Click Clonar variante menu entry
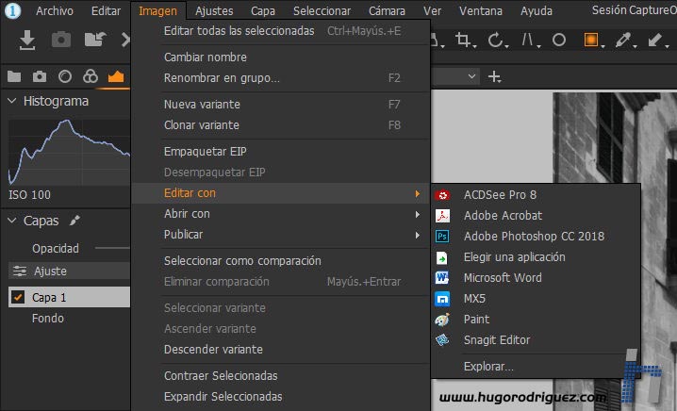Image resolution: width=677 pixels, height=411 pixels. (x=202, y=125)
